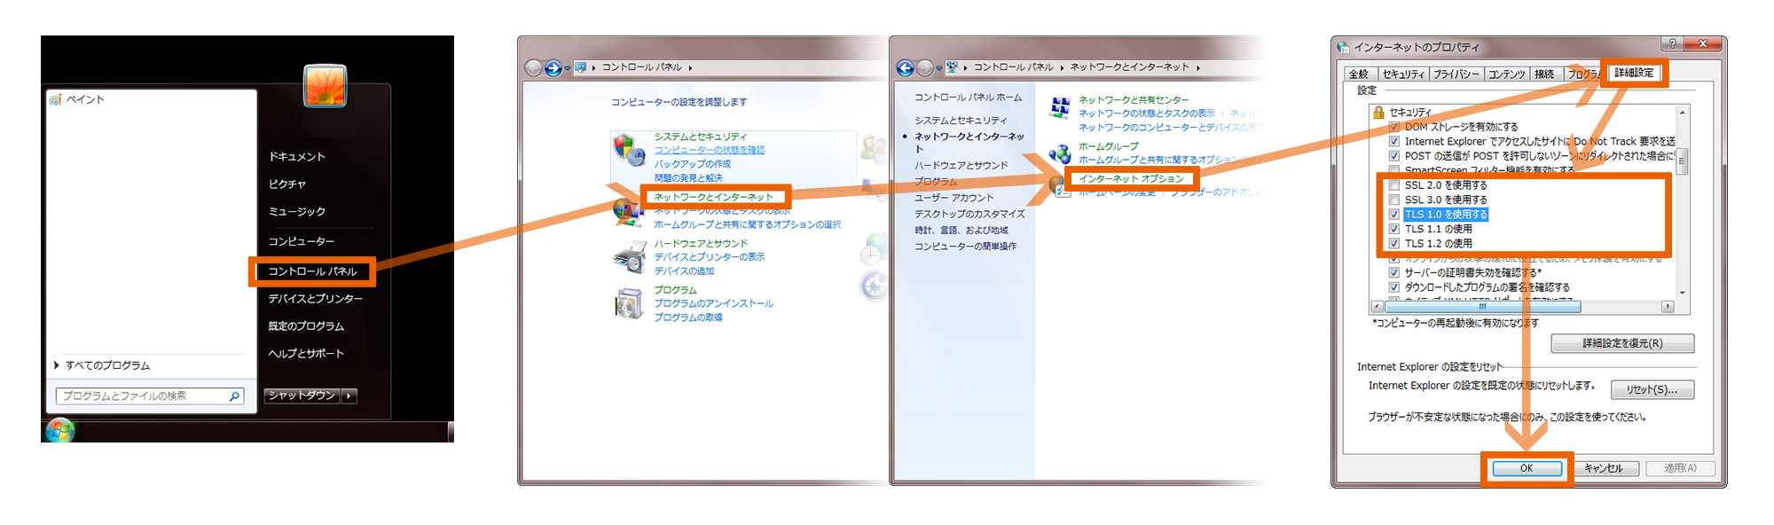Click the Programs category disc icon

[629, 304]
